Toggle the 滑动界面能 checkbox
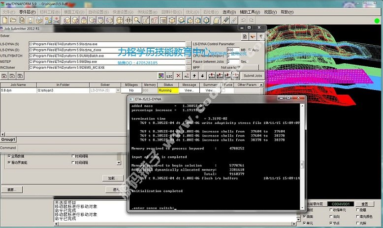The image size is (383, 228). point(9,163)
